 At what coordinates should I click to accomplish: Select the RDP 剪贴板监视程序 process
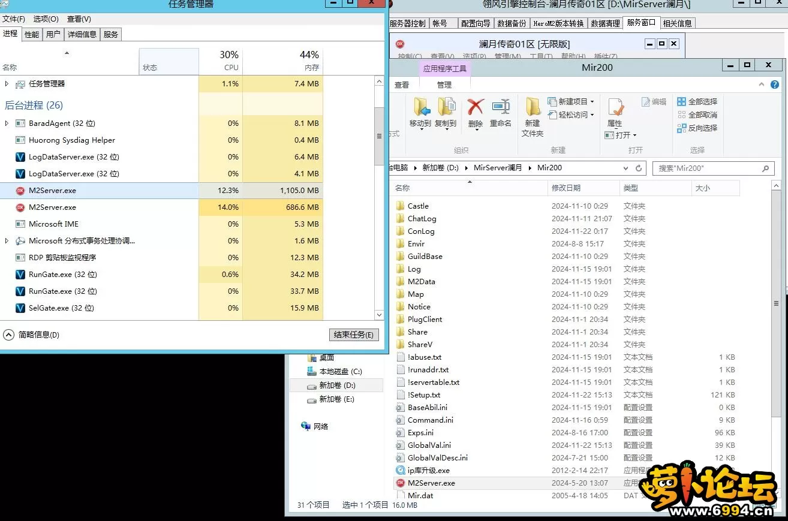coord(162,258)
